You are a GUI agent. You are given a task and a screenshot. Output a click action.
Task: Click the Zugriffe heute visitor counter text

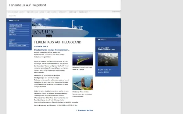(105, 71)
